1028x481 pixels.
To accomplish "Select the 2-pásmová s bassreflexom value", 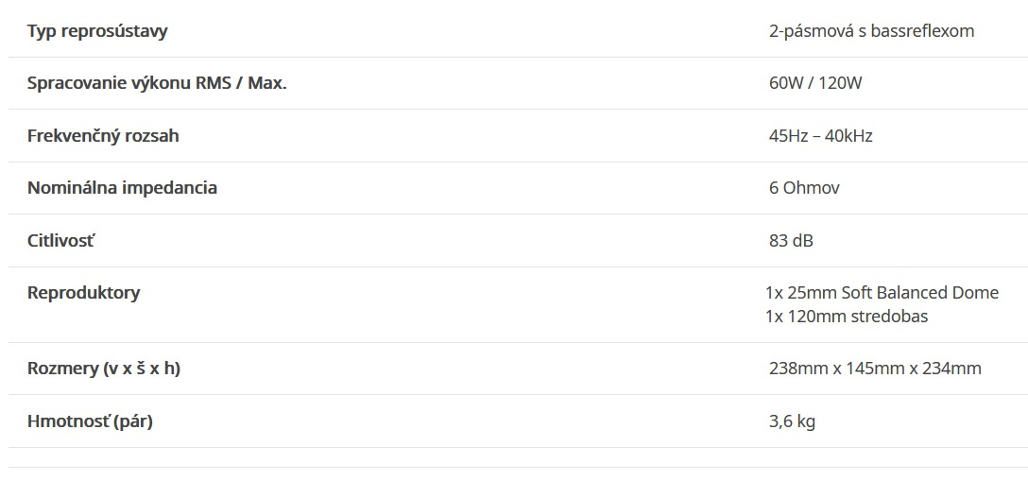I will (871, 31).
